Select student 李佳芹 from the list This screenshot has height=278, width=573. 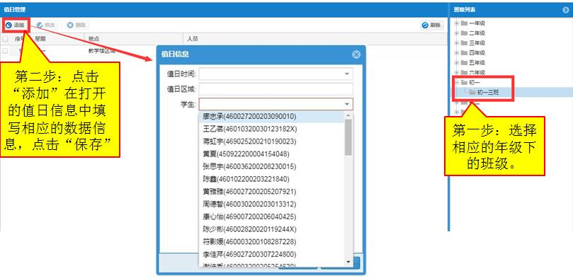pos(271,254)
